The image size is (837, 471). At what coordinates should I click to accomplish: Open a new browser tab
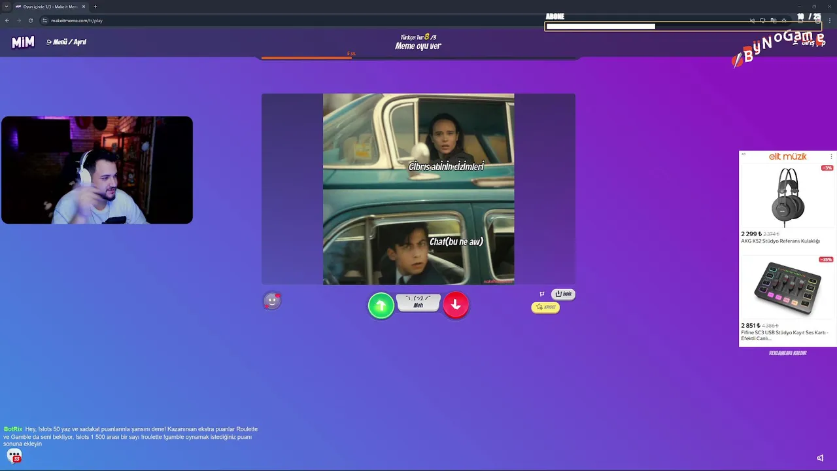(x=95, y=7)
